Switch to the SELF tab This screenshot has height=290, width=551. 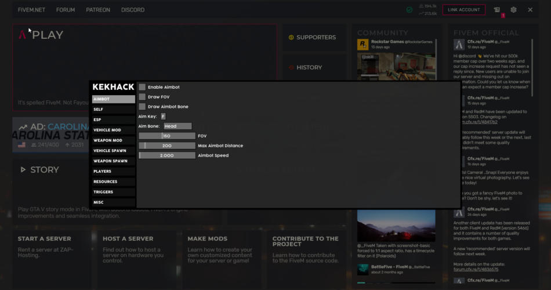[114, 109]
